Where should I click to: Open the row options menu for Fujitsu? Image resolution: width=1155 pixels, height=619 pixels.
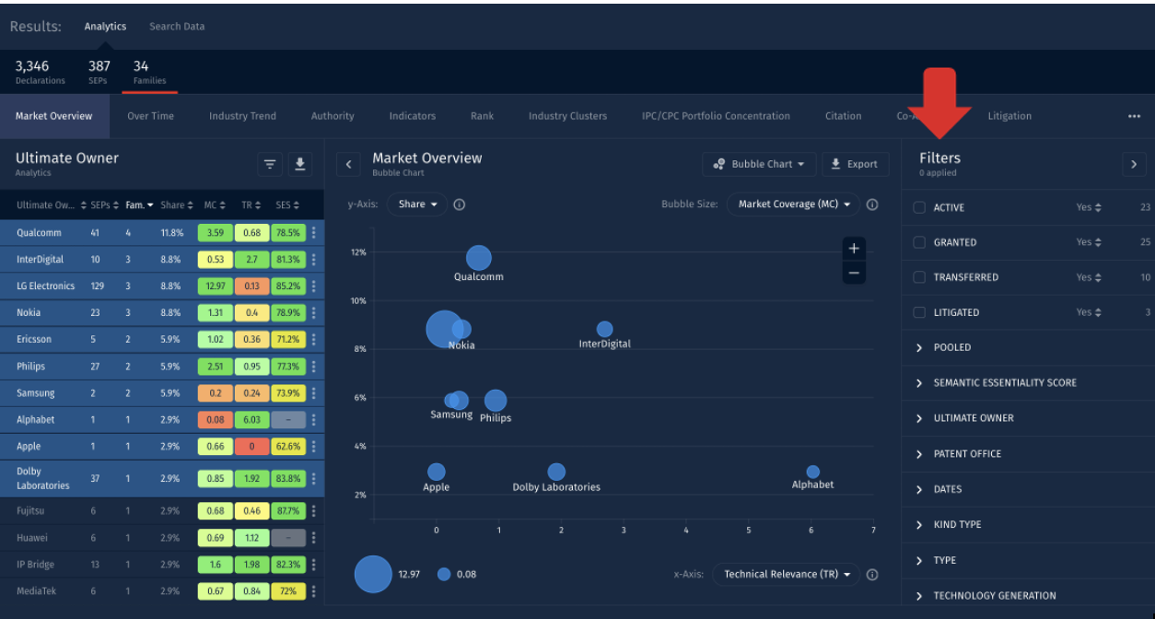[x=314, y=510]
